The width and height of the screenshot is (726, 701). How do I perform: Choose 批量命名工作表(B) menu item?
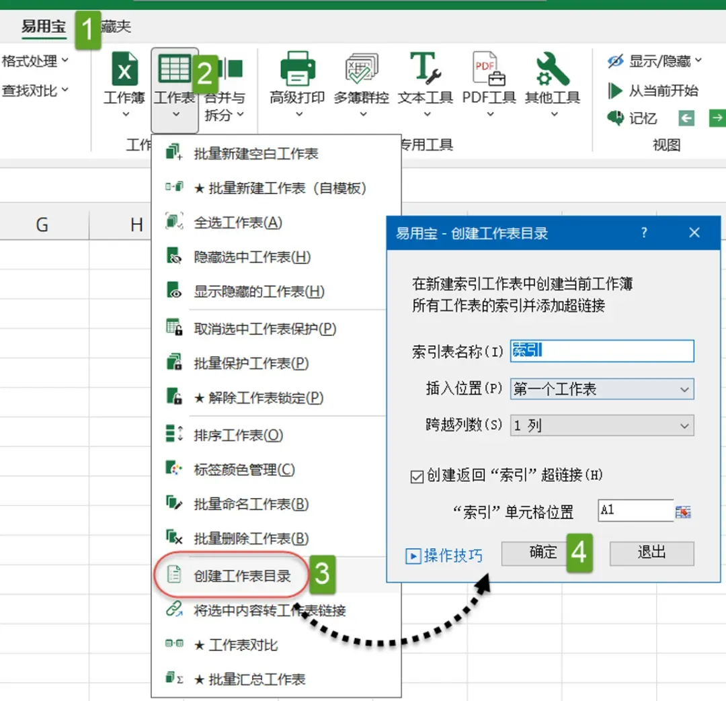click(276, 504)
